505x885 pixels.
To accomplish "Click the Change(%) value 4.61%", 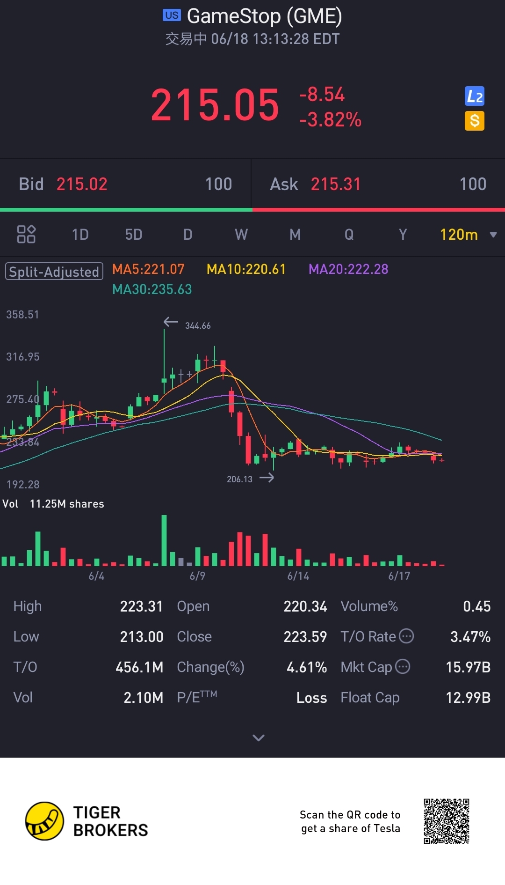I will tap(307, 667).
